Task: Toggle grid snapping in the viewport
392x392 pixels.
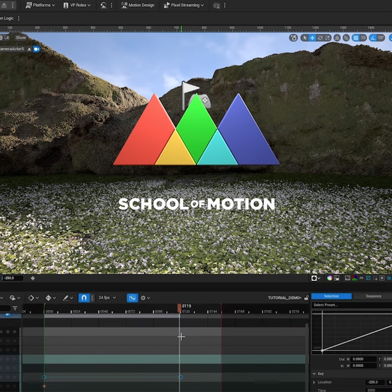Action: pyautogui.click(x=356, y=38)
